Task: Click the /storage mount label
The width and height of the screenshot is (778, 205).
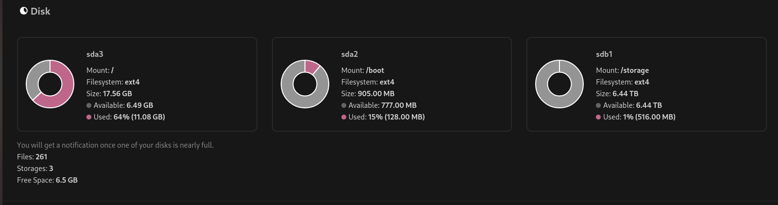Action: [635, 70]
